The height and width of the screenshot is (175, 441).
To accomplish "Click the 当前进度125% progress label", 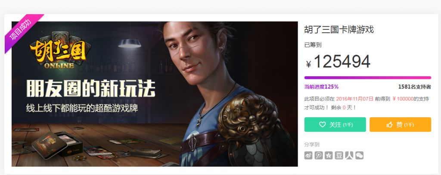I will coord(321,87).
